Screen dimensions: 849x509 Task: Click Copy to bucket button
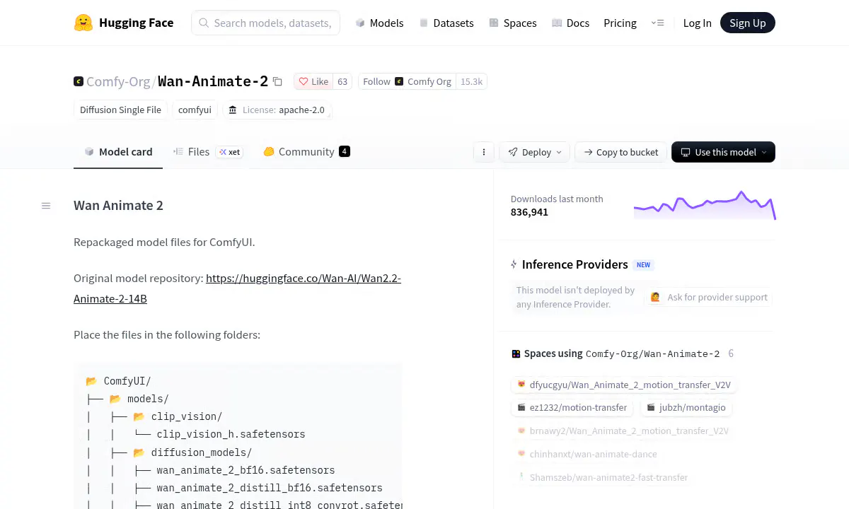coord(620,152)
